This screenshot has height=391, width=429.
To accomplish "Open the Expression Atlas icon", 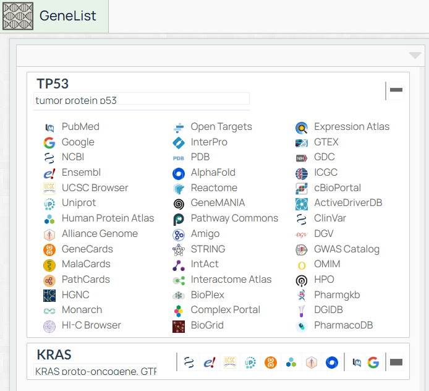I will 302,127.
